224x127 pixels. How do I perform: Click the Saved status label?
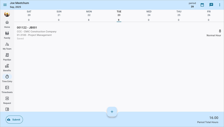(20, 38)
